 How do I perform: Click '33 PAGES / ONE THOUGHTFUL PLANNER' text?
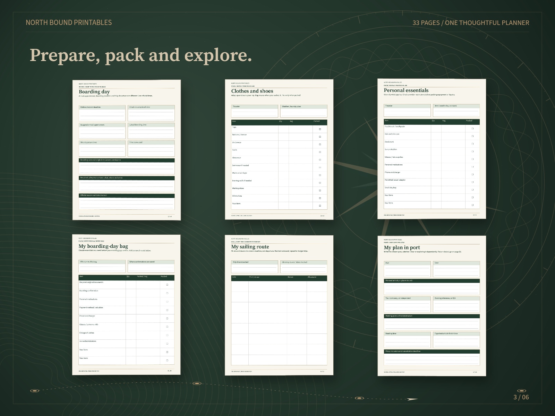click(x=471, y=23)
